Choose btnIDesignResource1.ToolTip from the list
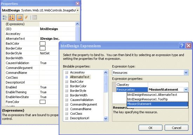Screen dimensions: 193x135 (158, 99)
